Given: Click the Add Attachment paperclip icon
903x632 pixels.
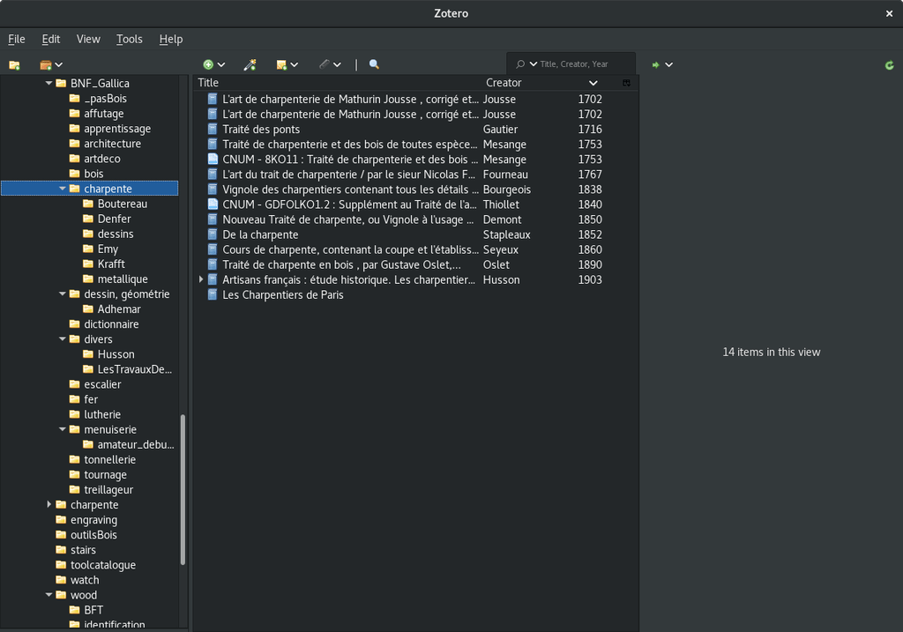Looking at the screenshot, I should [x=325, y=64].
